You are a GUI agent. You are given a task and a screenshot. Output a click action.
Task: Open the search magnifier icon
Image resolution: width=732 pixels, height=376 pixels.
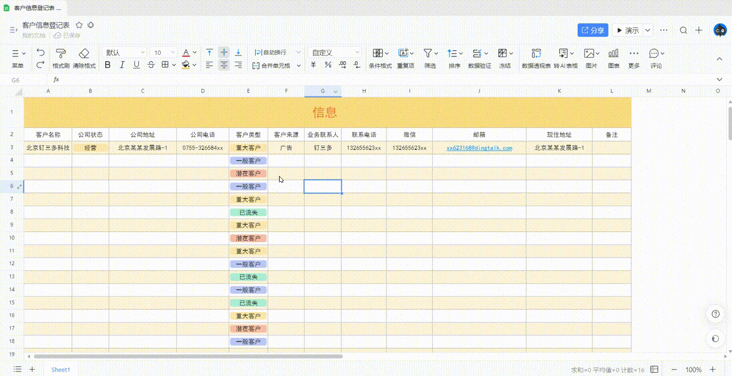tap(683, 30)
